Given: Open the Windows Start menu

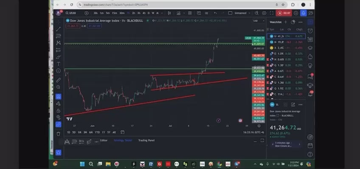Looking at the screenshot, I should (x=82, y=164).
